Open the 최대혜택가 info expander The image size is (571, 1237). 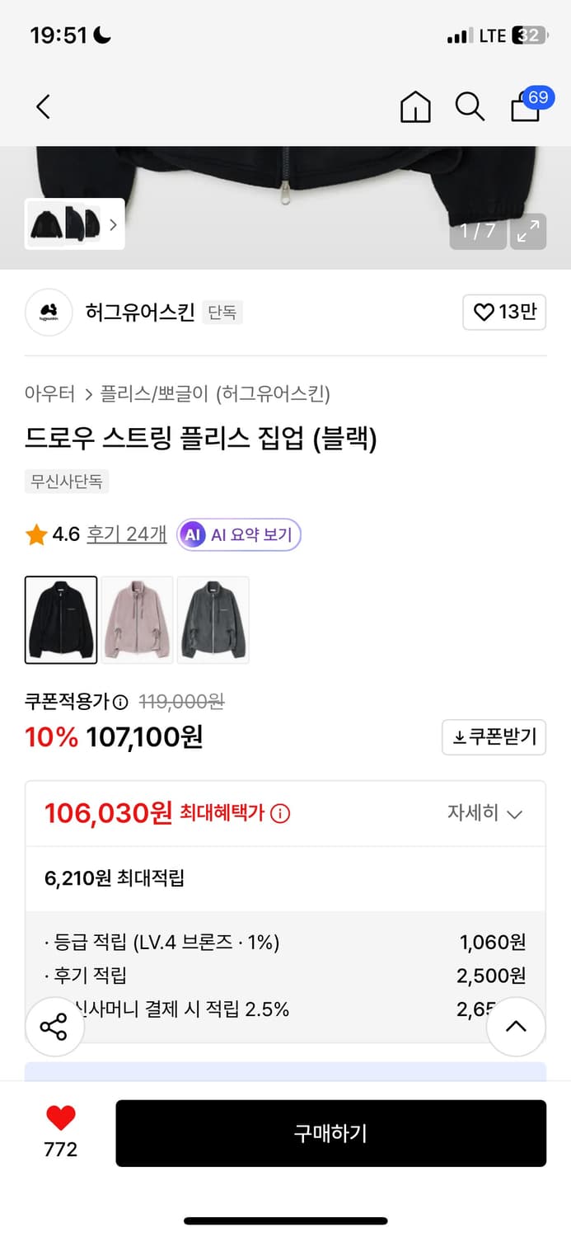tap(282, 812)
